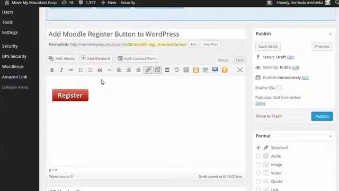This screenshot has width=339, height=191.
Task: Open the 1,377 comments bubble
Action: click(x=87, y=3)
